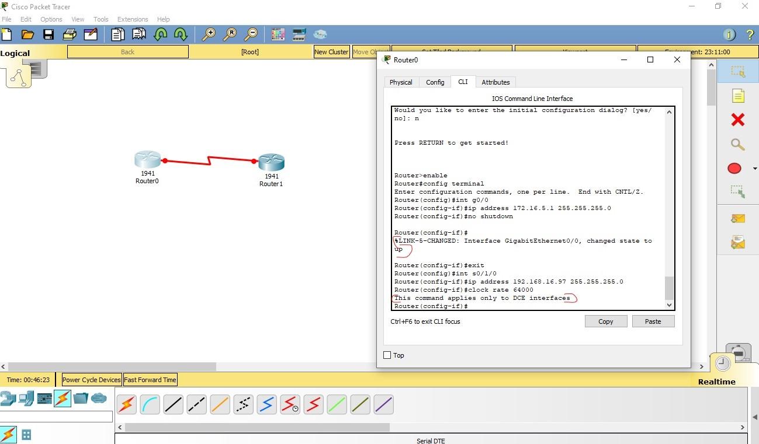The height and width of the screenshot is (444, 759).
Task: Open the Extensions menu
Action: [x=133, y=19]
